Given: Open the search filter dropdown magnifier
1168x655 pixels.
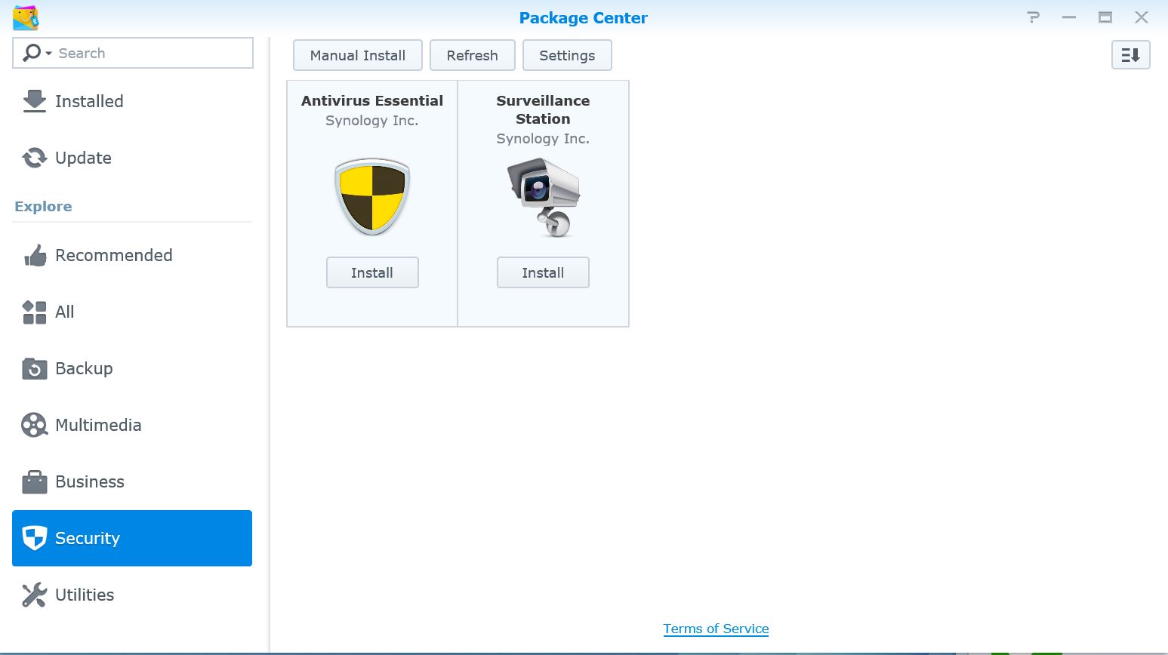Looking at the screenshot, I should (37, 53).
